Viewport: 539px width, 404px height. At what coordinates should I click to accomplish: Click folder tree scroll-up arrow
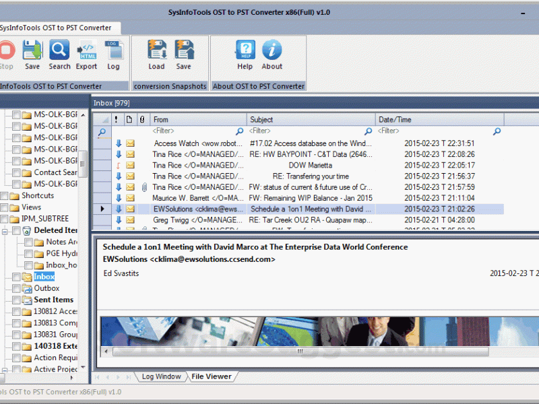[x=83, y=114]
